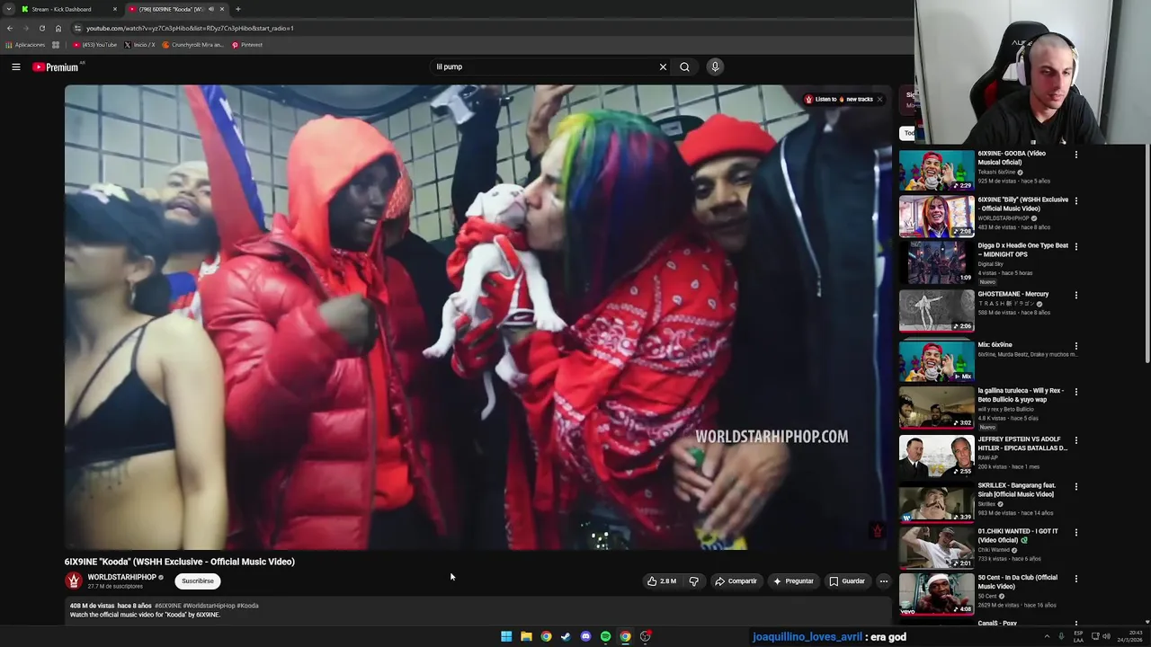Open Steam from the taskbar
This screenshot has height=647, width=1151.
pyautogui.click(x=566, y=636)
